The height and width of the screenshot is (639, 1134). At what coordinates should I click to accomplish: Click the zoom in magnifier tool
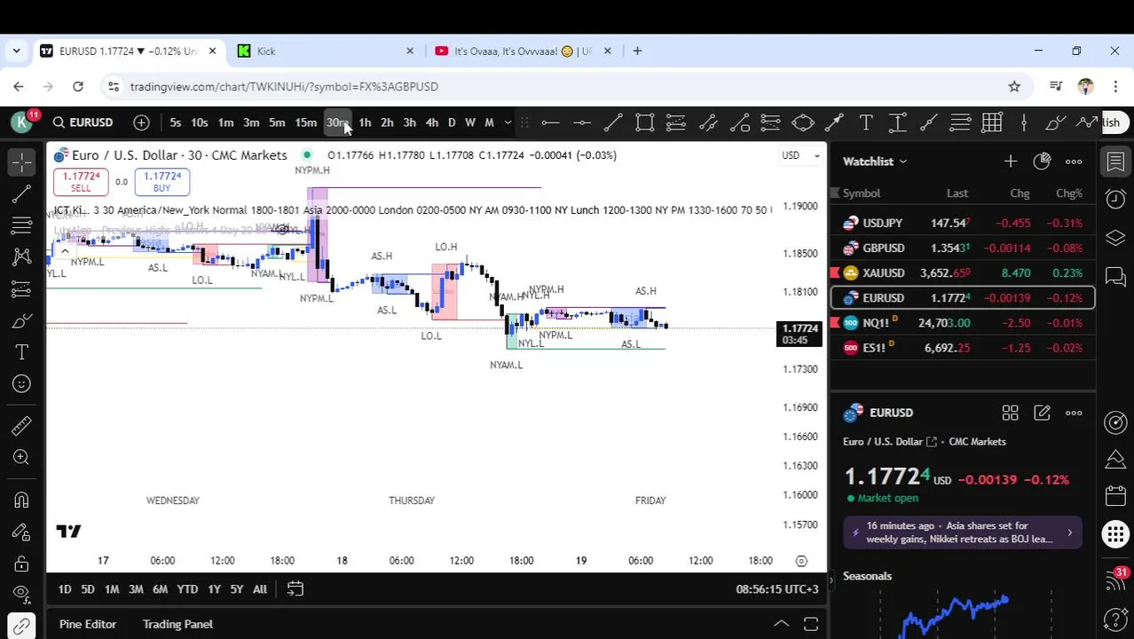pyautogui.click(x=22, y=457)
